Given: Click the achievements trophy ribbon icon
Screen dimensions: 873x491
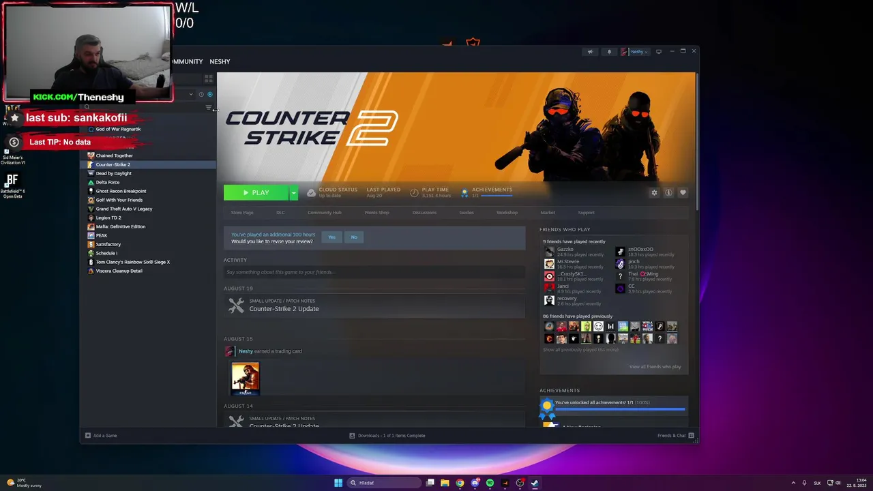Looking at the screenshot, I should 547,408.
